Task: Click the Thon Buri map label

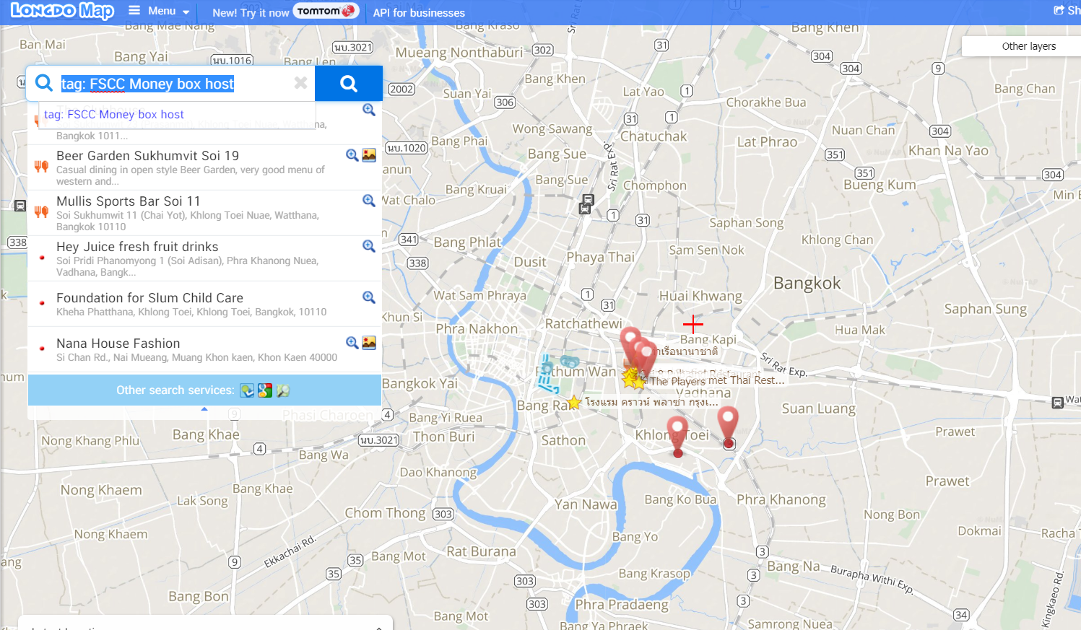Action: [x=444, y=437]
